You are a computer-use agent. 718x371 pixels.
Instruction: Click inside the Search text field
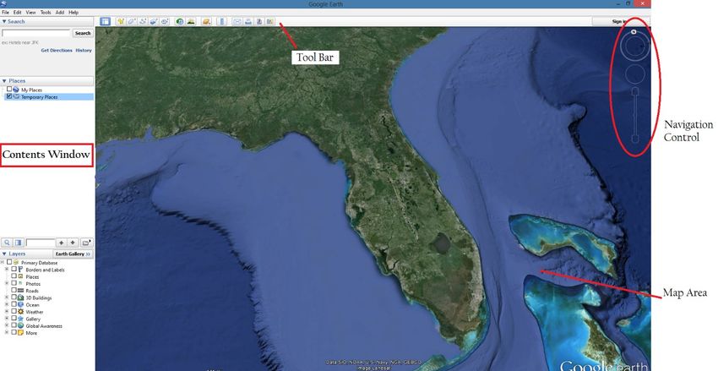[36, 33]
